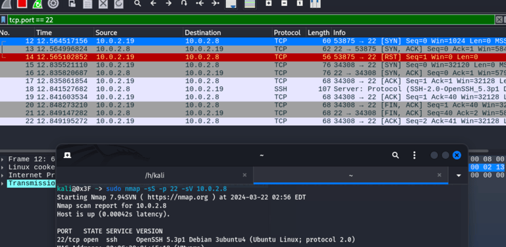The image size is (506, 247).
Task: Close the capture file using the X icon
Action: pos(103,3)
